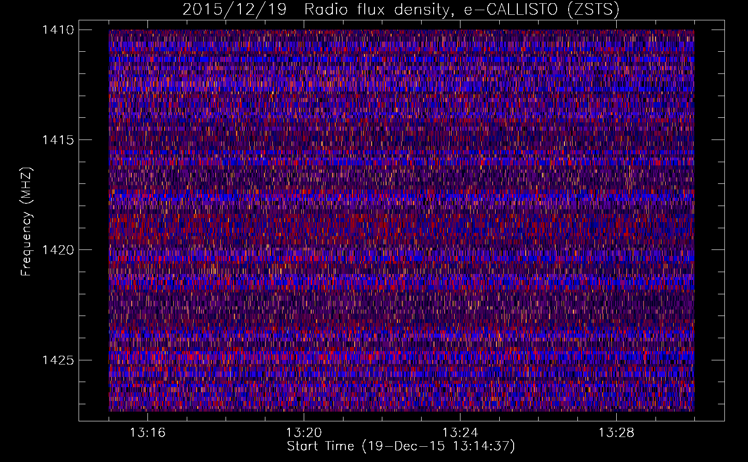This screenshot has width=748, height=462.
Task: Click the 'Frequency (MHZ)' axis title
Action: pyautogui.click(x=27, y=222)
